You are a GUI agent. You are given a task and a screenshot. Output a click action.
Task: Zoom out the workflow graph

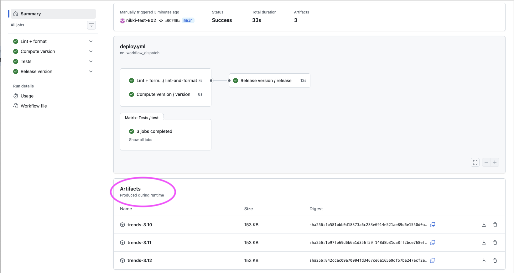tap(486, 162)
